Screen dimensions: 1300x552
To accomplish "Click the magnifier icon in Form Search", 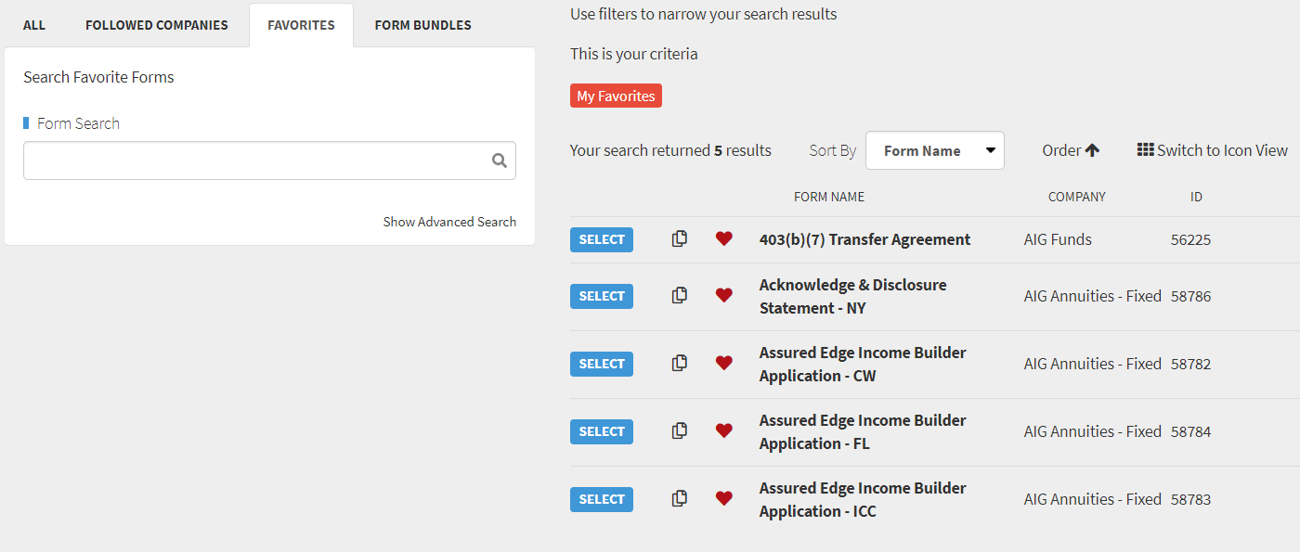I will [x=500, y=160].
